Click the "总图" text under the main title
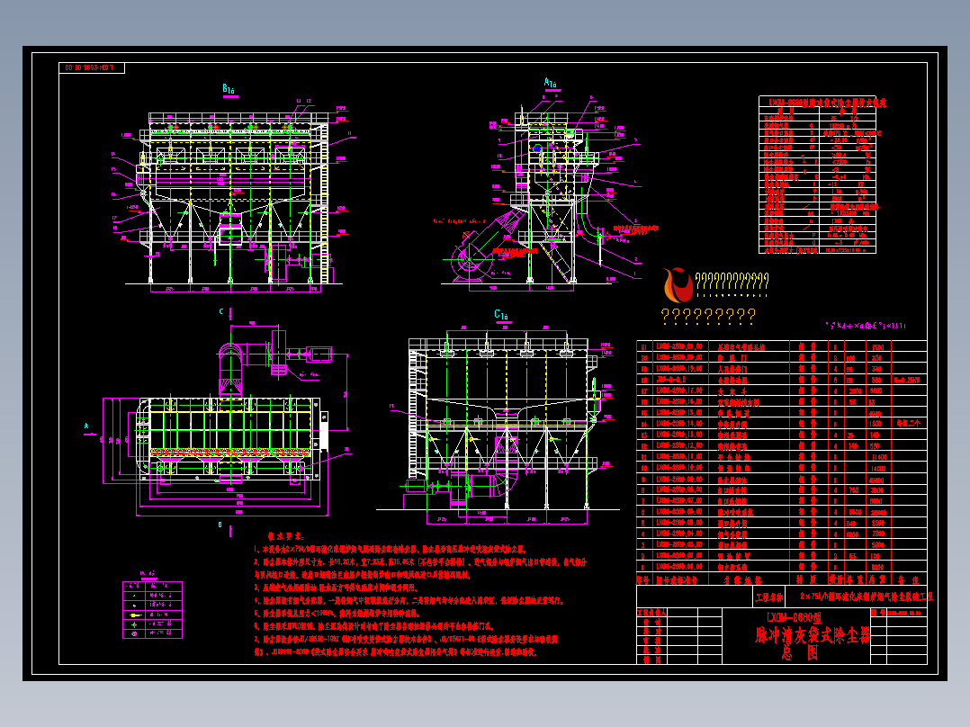The height and width of the screenshot is (727, 970). point(799,652)
